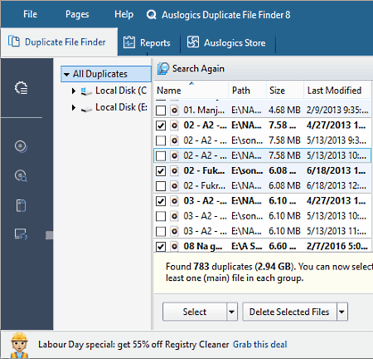Select the All Duplicates tree item
Viewport: 373px width, 359px height.
[106, 74]
